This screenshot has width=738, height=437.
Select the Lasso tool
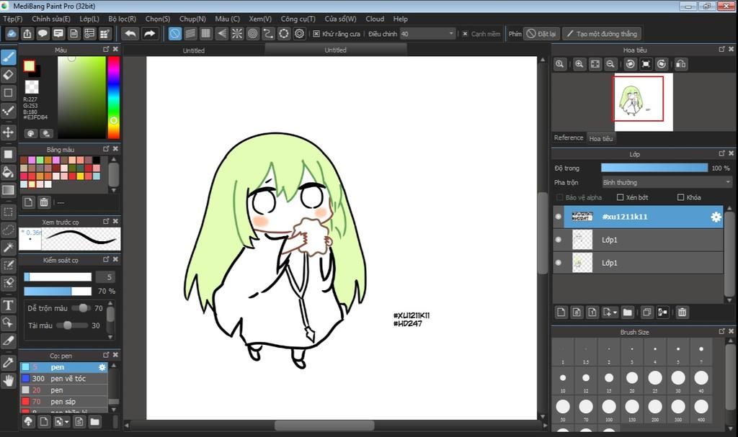tap(9, 230)
